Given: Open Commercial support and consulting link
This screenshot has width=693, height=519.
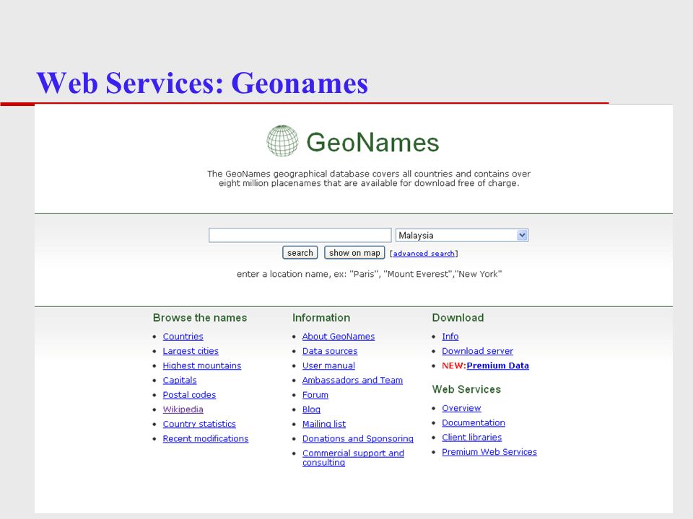Looking at the screenshot, I should 353,458.
